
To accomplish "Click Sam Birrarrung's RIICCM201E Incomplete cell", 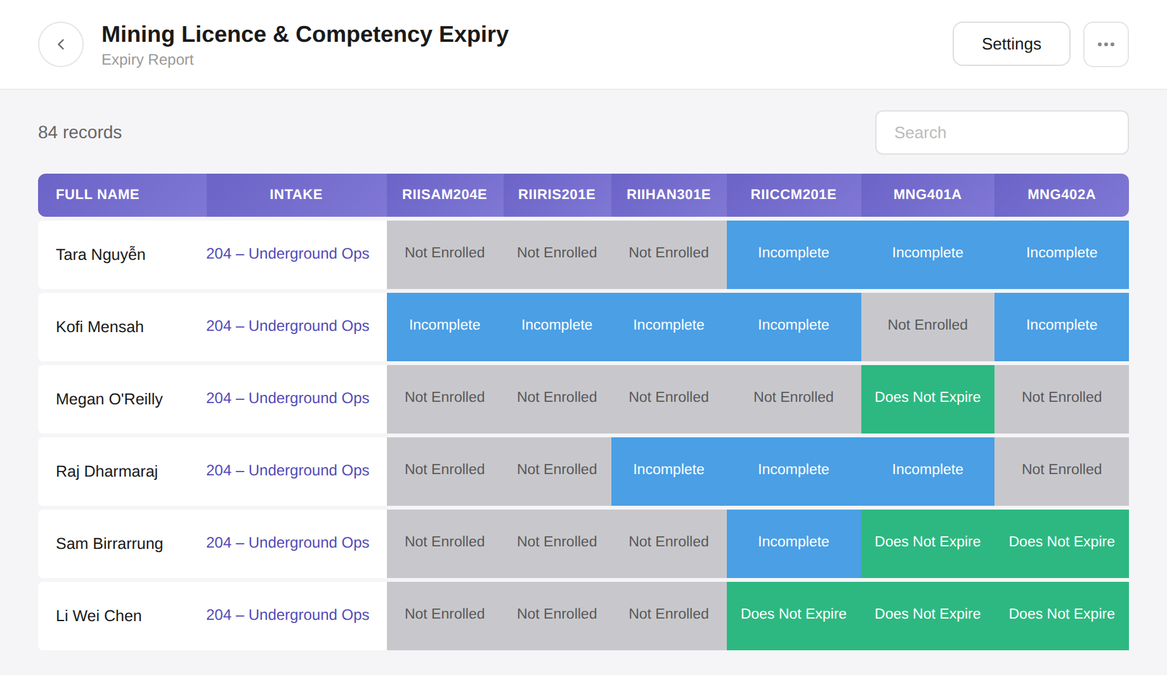I will 793,544.
